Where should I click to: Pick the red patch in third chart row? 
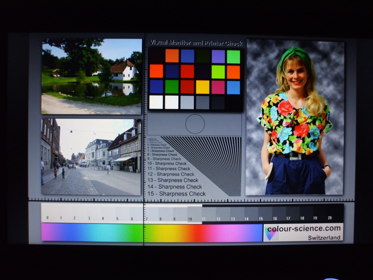187,87
